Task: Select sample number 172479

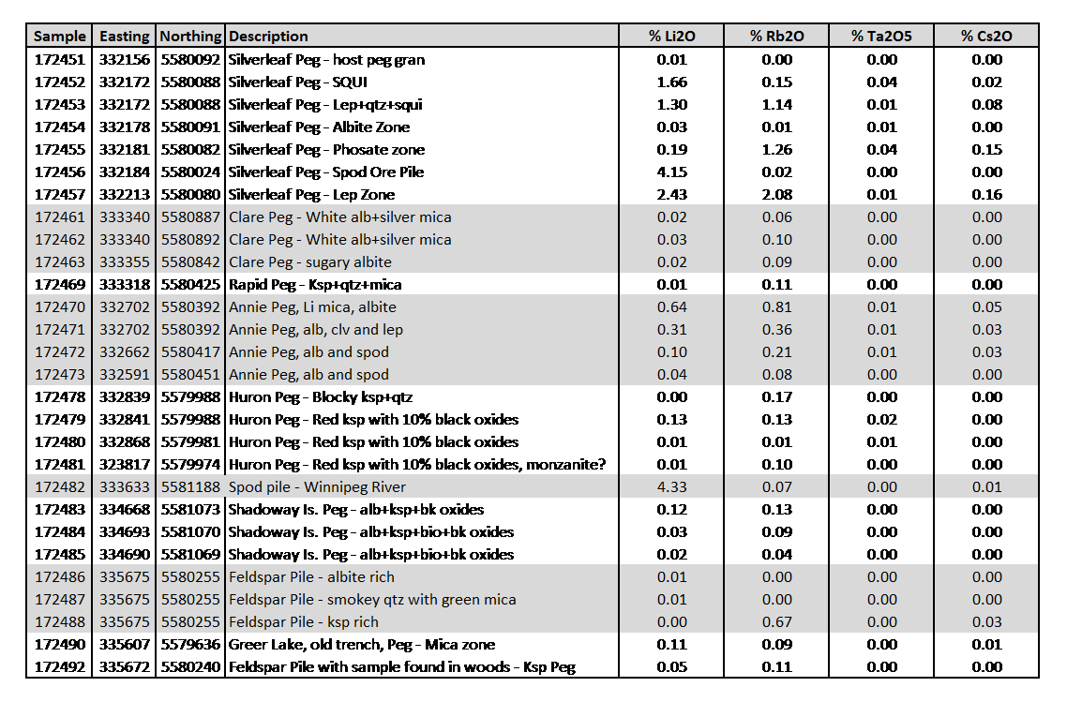Action: coord(60,419)
